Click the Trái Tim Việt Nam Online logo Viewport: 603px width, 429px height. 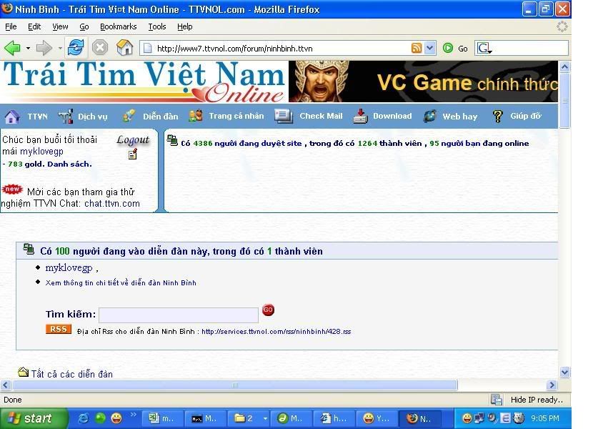(144, 82)
